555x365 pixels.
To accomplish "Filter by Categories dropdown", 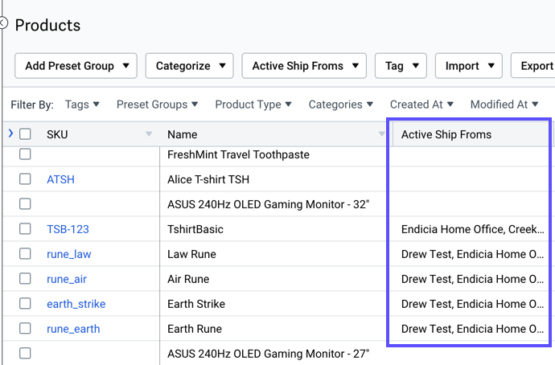I will tap(341, 105).
